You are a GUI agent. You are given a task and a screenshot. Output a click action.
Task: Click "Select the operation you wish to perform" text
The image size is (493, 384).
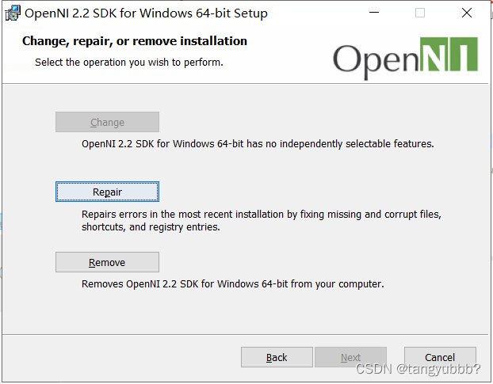tap(129, 63)
